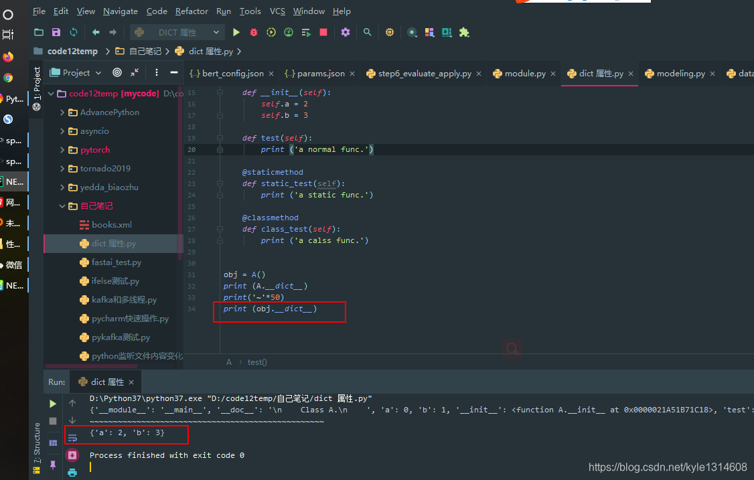
Task: Open the DICT run configuration dropdown
Action: coord(177,32)
